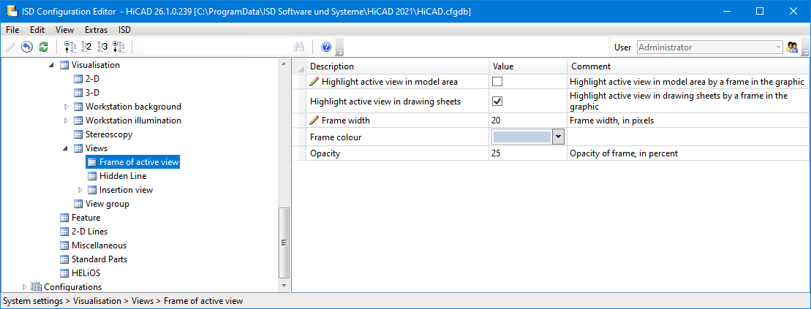811x309 pixels.
Task: Click the Frame colour swatch
Action: tap(521, 137)
